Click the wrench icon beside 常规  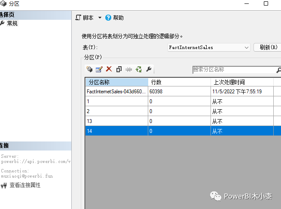coord(2,23)
